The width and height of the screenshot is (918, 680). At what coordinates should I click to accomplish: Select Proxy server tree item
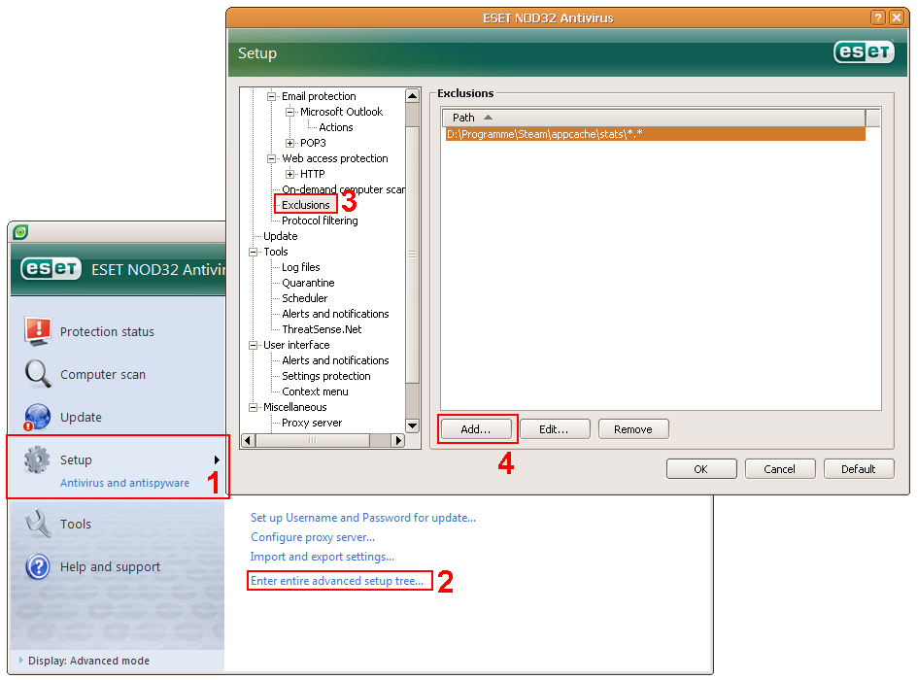click(x=312, y=423)
